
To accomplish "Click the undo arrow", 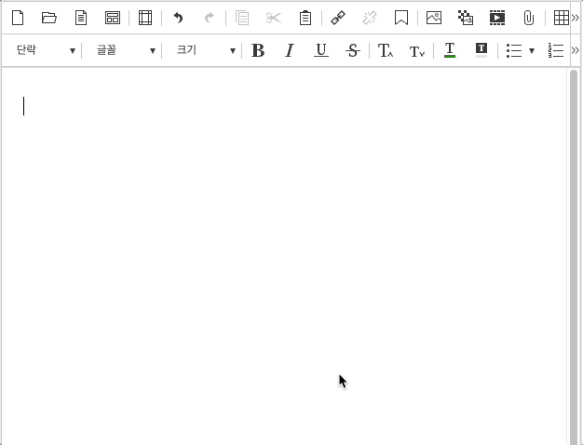I will click(178, 18).
